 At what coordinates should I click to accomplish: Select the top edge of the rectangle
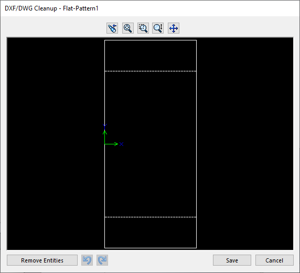(x=151, y=40)
